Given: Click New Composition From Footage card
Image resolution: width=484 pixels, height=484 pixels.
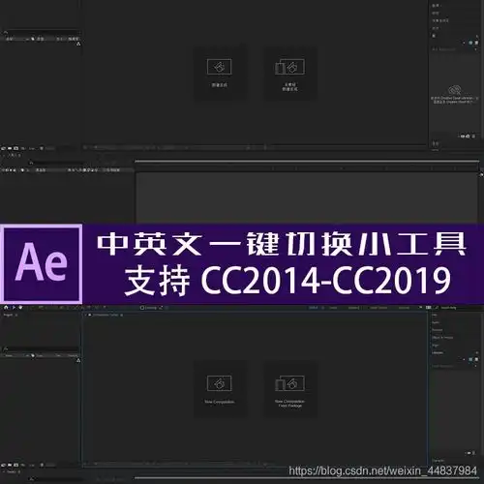Looking at the screenshot, I should tap(289, 389).
